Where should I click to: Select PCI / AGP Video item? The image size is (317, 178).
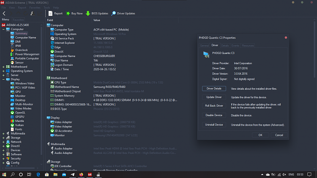tap(25, 88)
